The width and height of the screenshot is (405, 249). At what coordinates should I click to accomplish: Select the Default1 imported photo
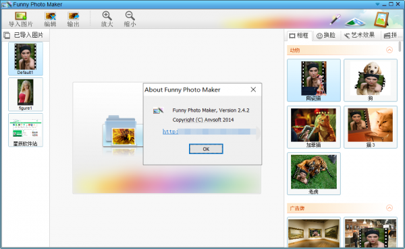[26, 59]
